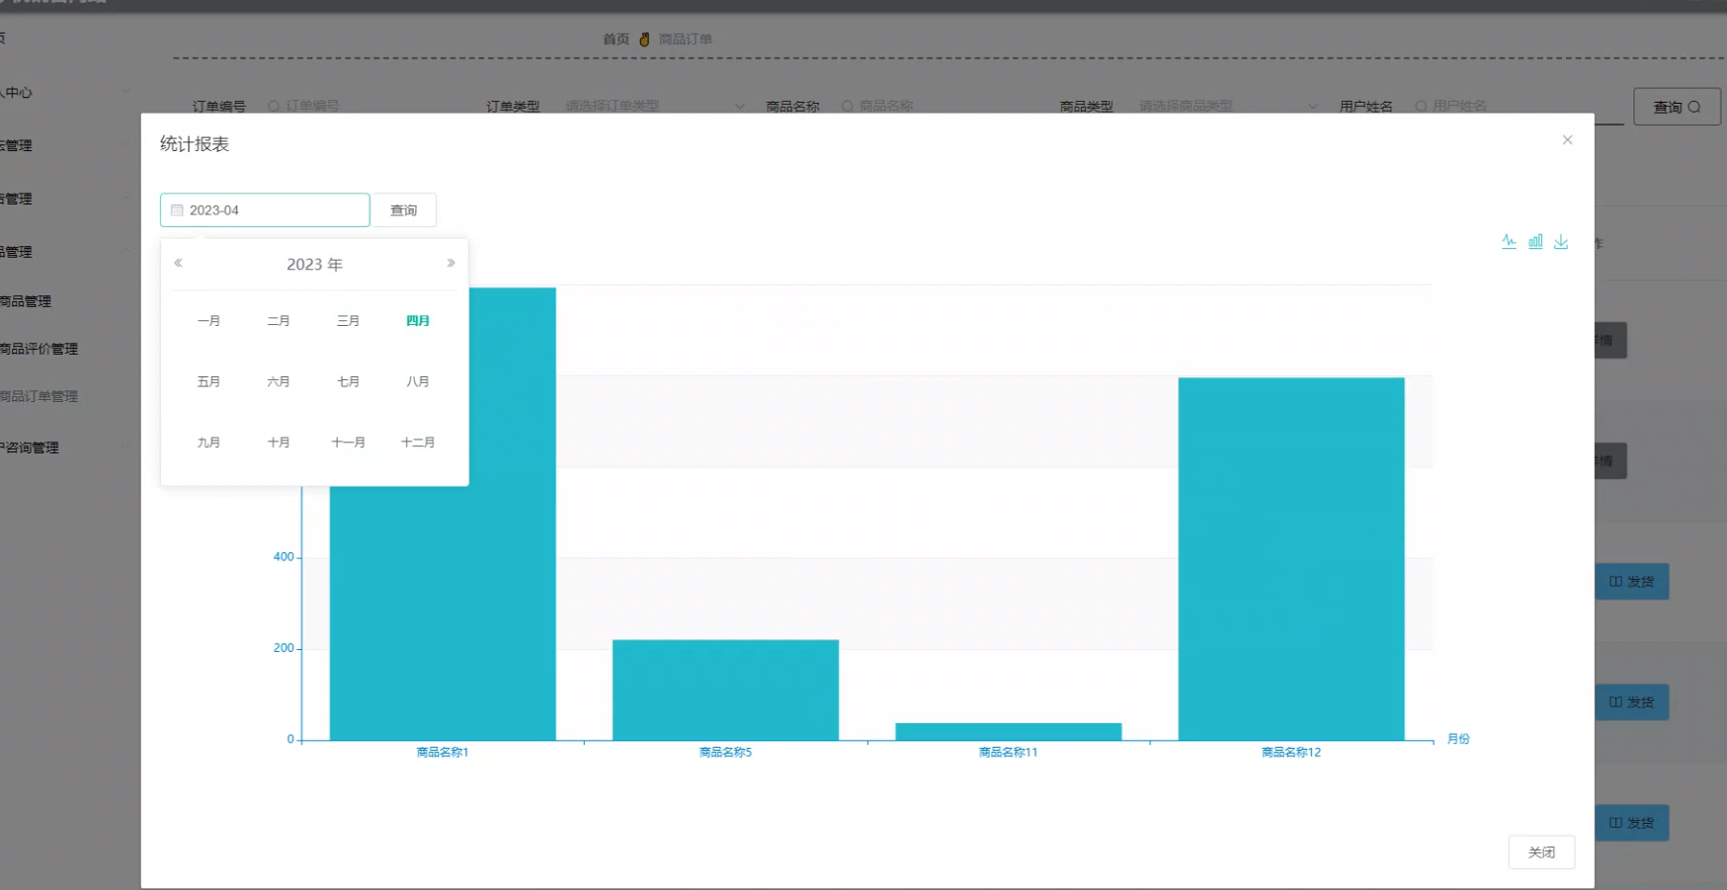1727x890 pixels.
Task: Click the 商品名称5 bar in chart
Action: coord(725,689)
